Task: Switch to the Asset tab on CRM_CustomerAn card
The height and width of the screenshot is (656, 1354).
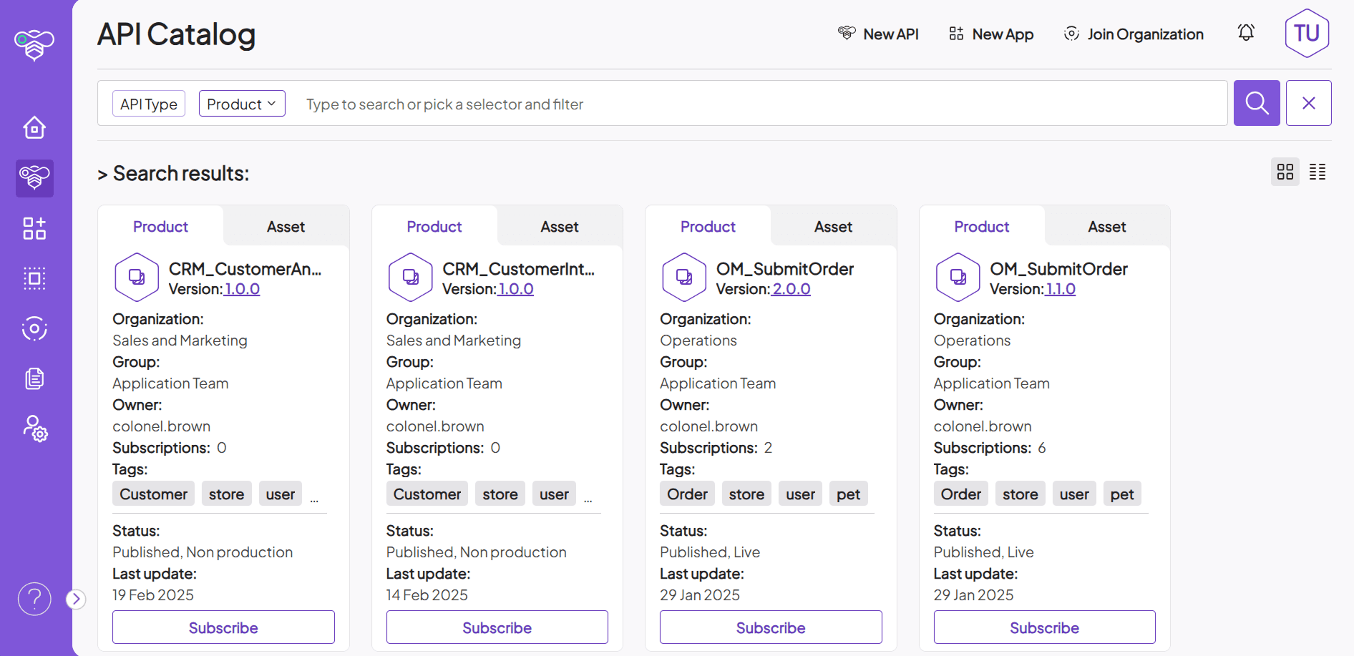Action: tap(286, 226)
